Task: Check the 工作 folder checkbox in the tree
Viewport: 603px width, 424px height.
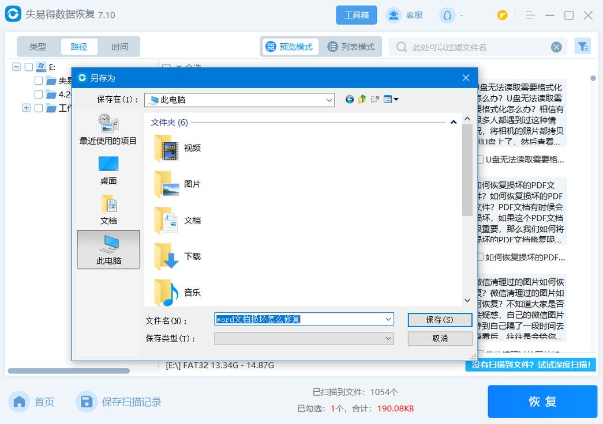Action: 39,108
